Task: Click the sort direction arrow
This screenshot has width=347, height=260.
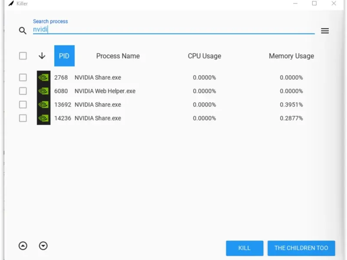Action: 42,56
